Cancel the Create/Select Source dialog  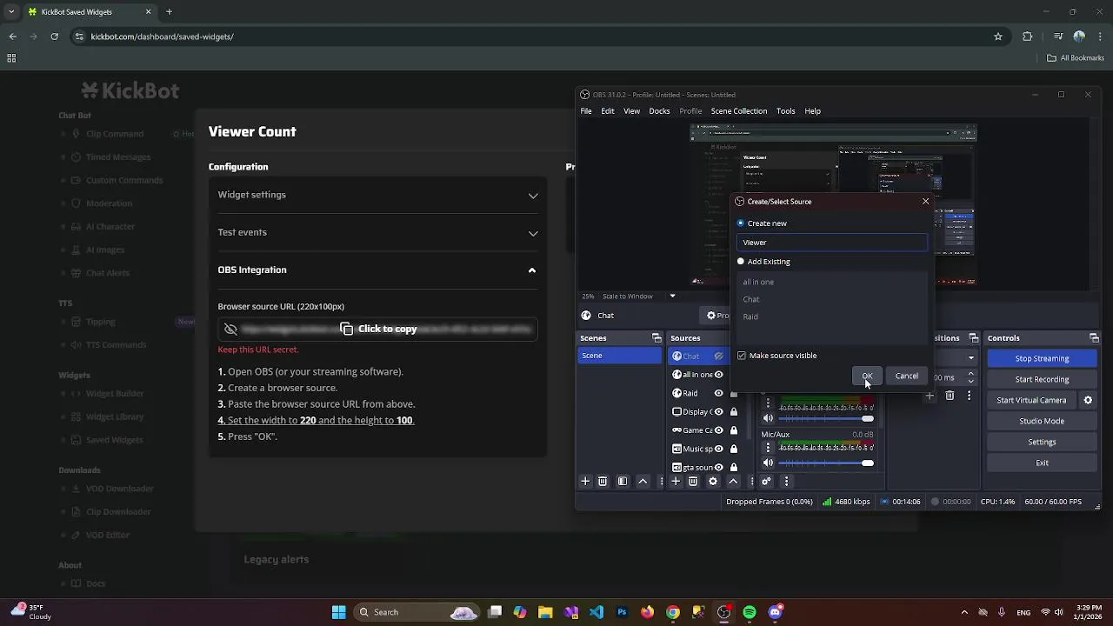click(907, 376)
